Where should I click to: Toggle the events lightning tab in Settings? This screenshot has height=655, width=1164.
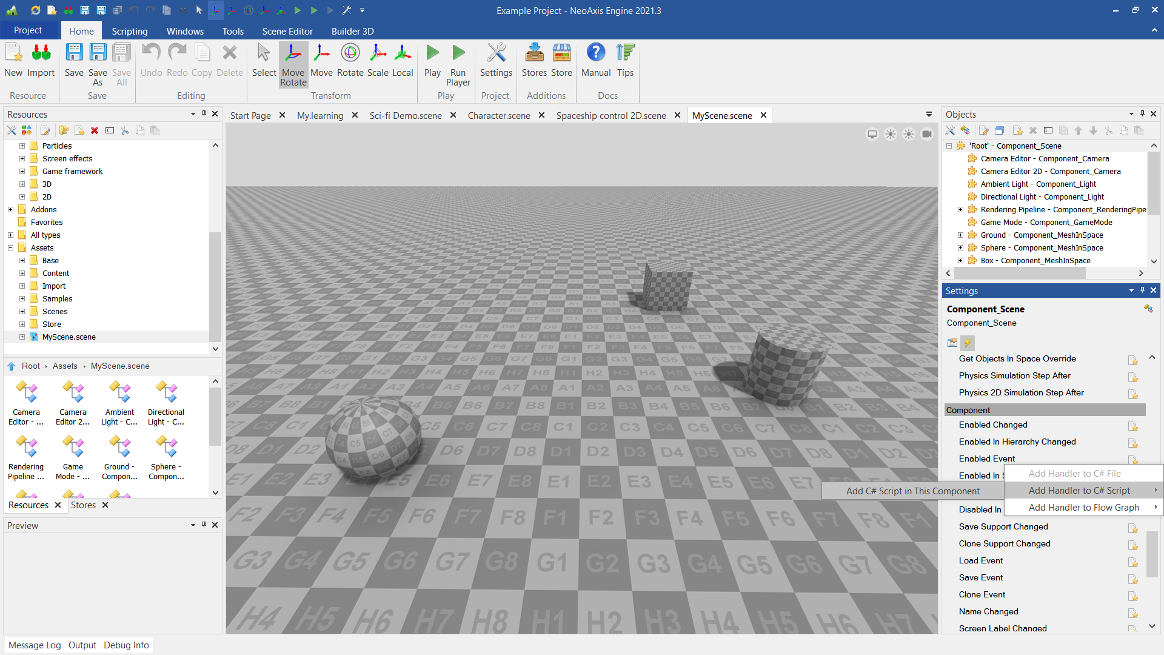coord(968,343)
